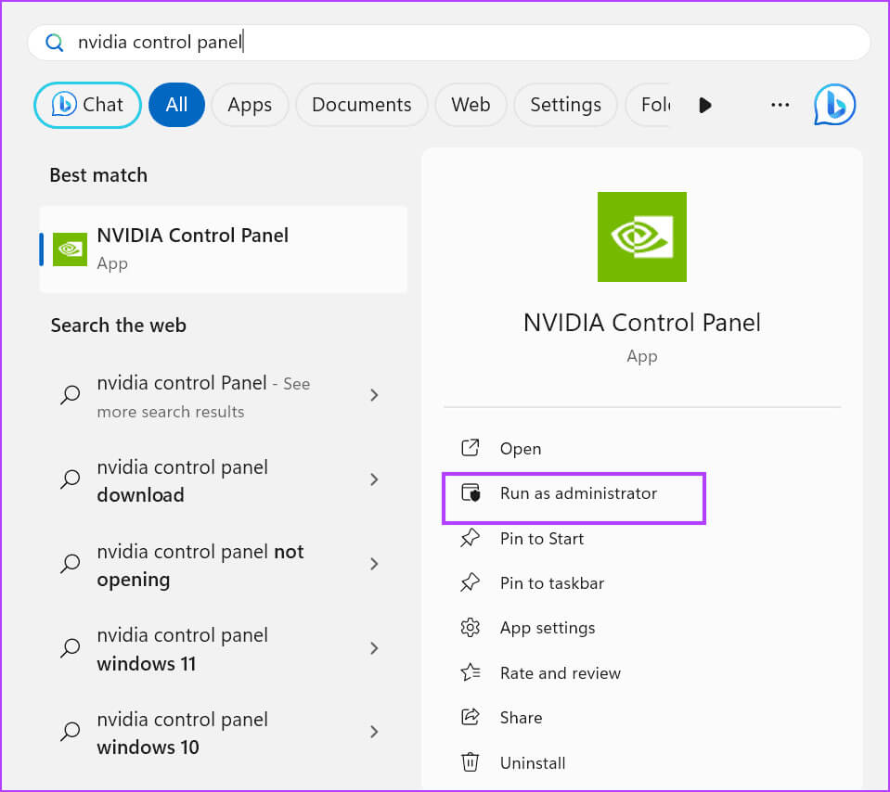Click search icon beside 'not opening' suggestion
890x792 pixels.
pos(71,563)
